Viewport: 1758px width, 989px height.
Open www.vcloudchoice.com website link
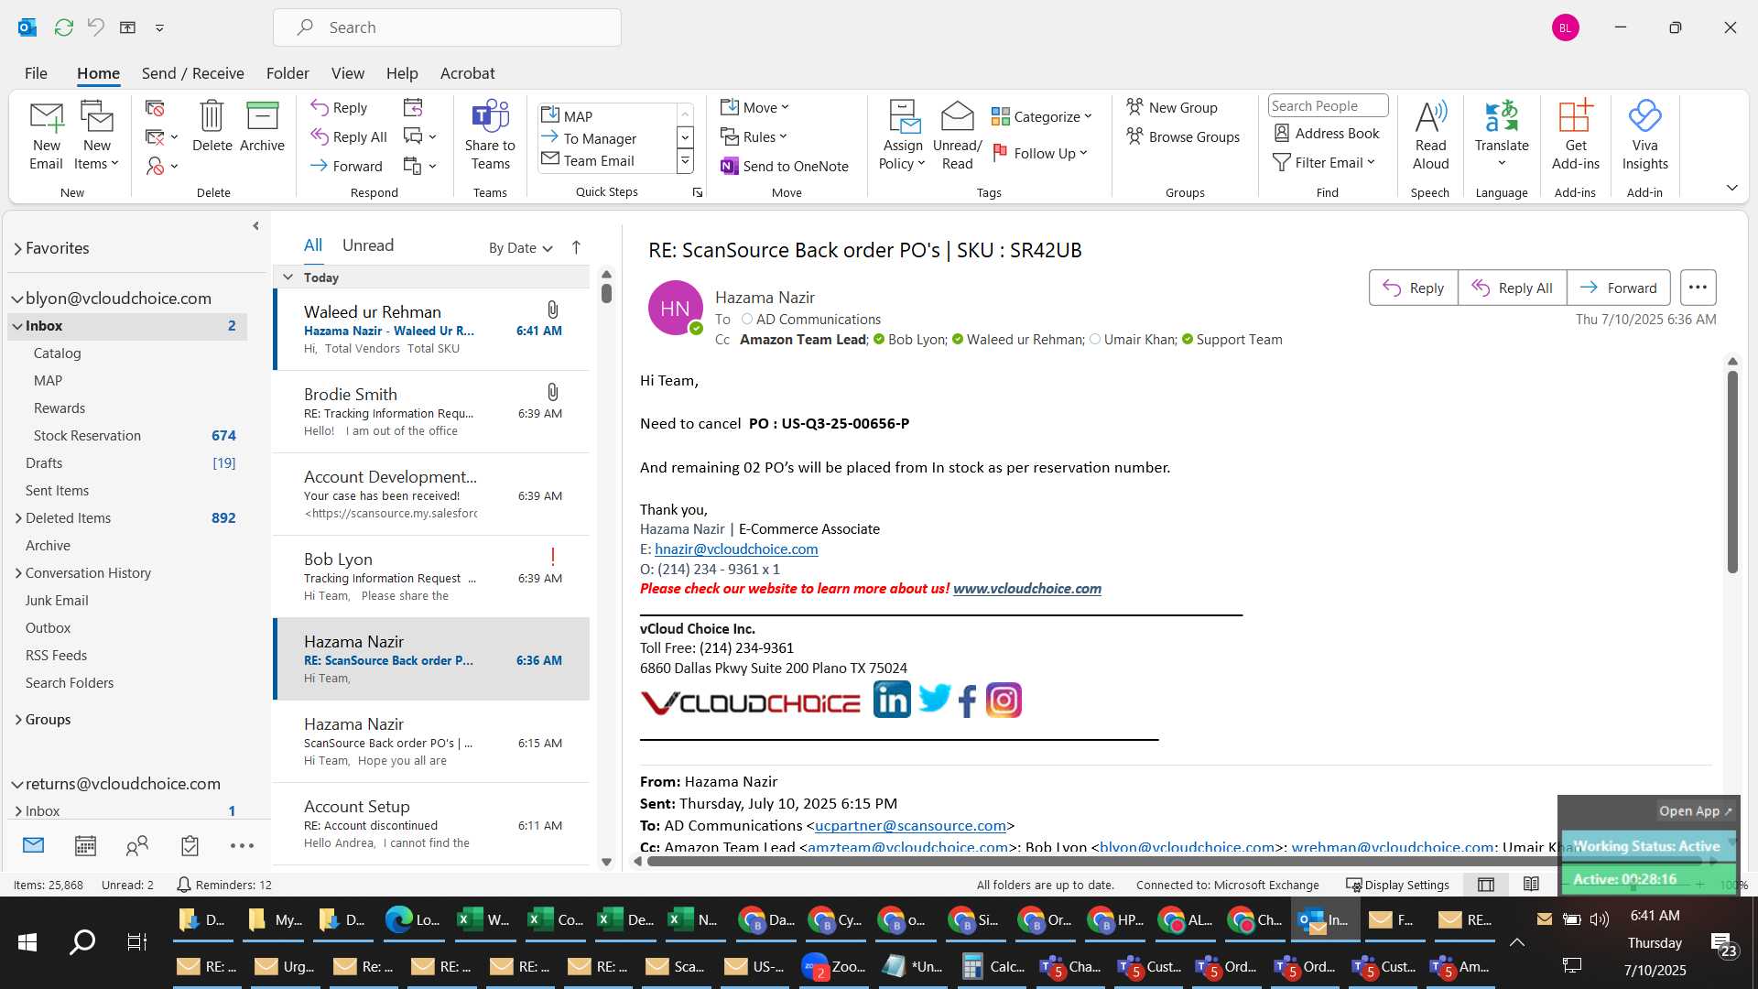[1027, 589]
